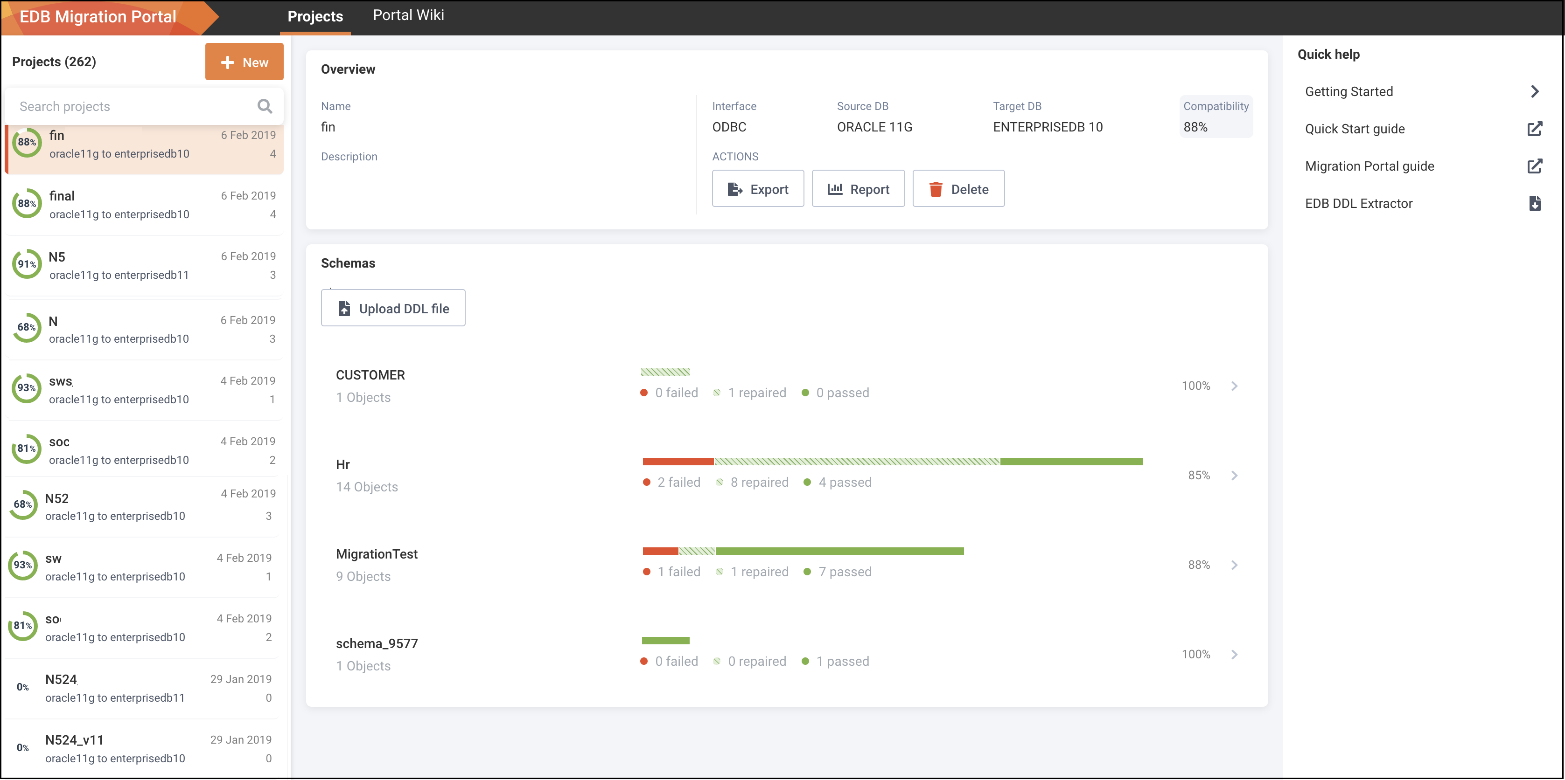Open the Migration Portal guide link
The width and height of the screenshot is (1565, 780).
pyautogui.click(x=1369, y=166)
